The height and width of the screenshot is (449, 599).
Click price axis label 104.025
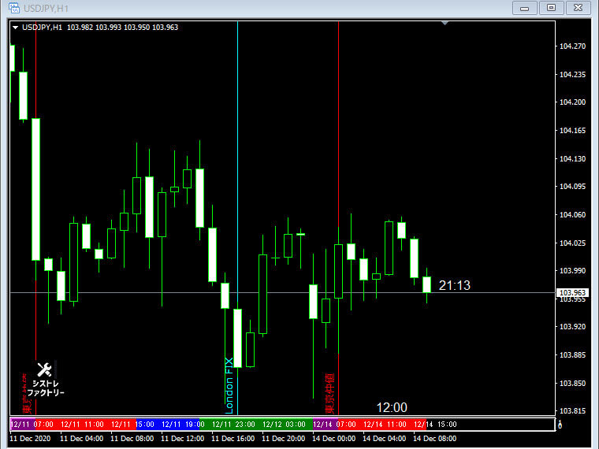click(x=572, y=243)
